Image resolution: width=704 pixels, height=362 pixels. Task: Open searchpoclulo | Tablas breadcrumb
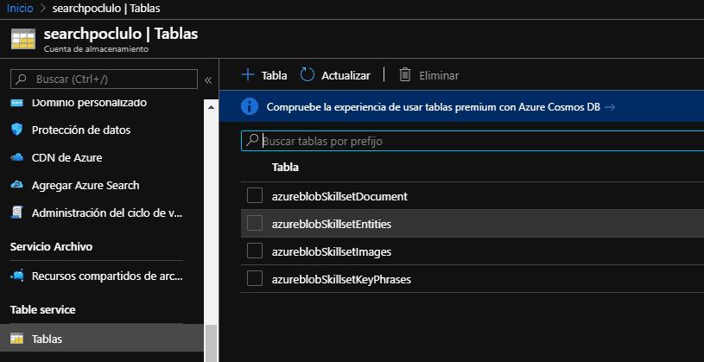106,8
